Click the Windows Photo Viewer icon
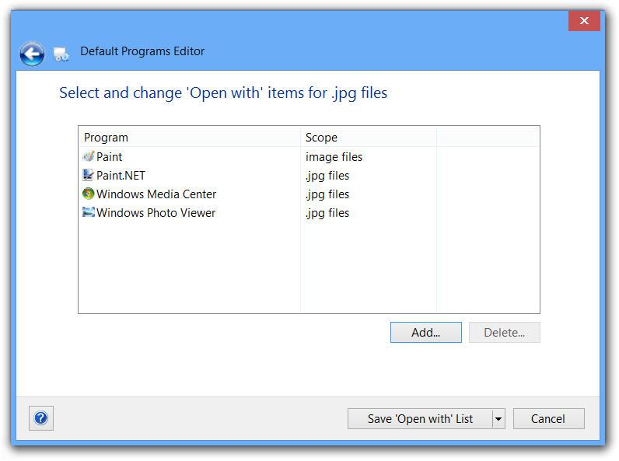619x461 pixels. tap(89, 213)
